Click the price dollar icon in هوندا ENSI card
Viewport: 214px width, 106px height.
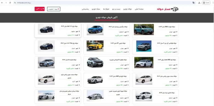[177, 35]
